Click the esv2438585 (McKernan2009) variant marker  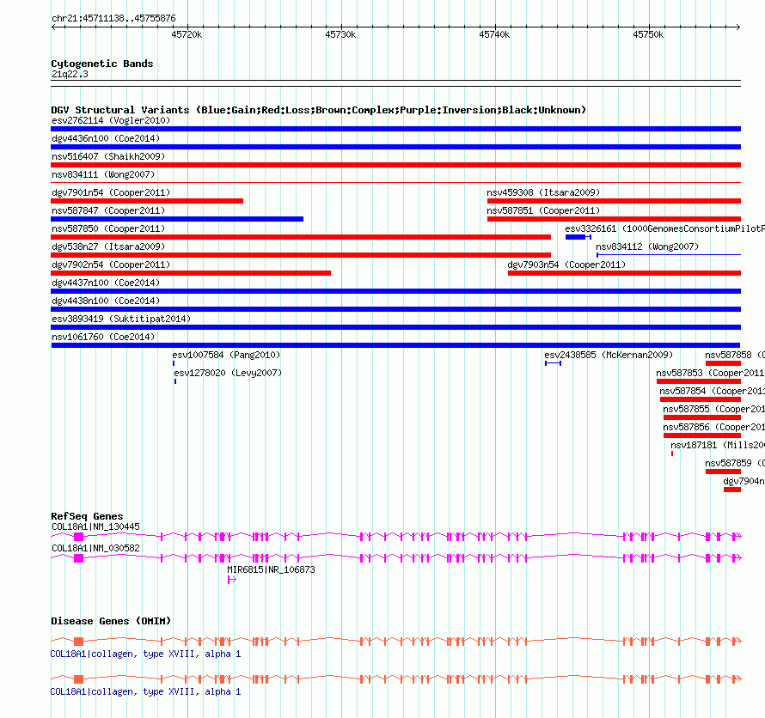coord(554,363)
